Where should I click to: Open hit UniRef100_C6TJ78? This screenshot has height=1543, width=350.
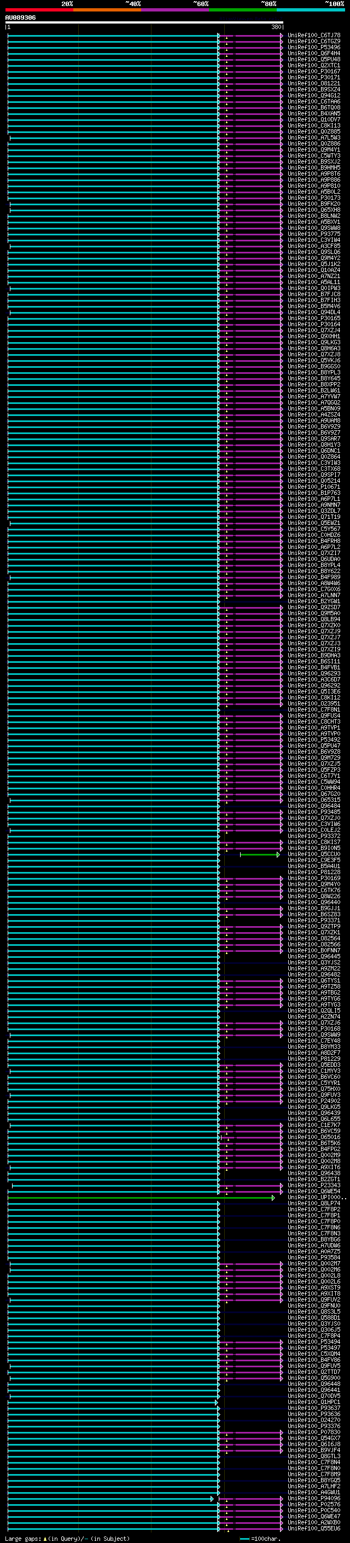click(314, 36)
